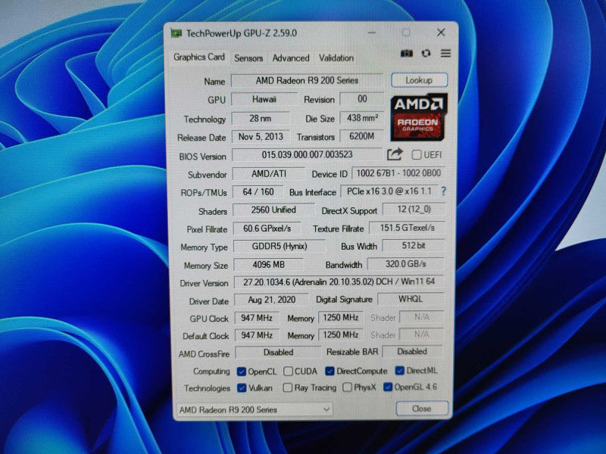Click the Close button at the bottom

click(x=422, y=409)
